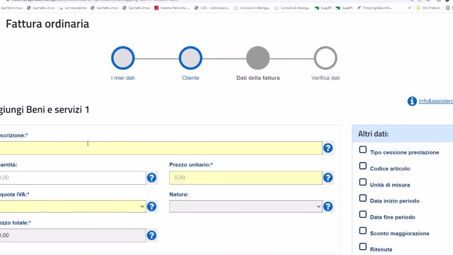The image size is (453, 255).
Task: Click the Prezzo totale field
Action: [73, 235]
